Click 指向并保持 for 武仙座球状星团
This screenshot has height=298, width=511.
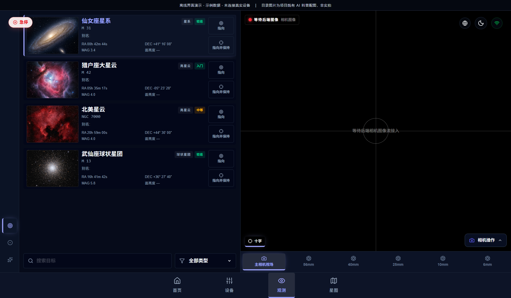click(x=221, y=178)
